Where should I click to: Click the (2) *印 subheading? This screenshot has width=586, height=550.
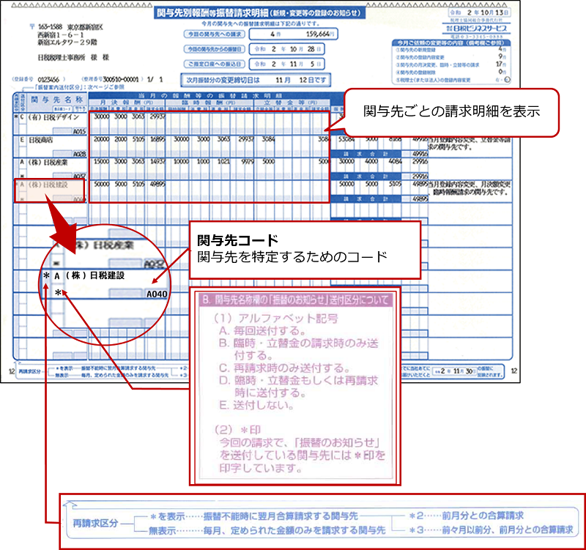(237, 430)
